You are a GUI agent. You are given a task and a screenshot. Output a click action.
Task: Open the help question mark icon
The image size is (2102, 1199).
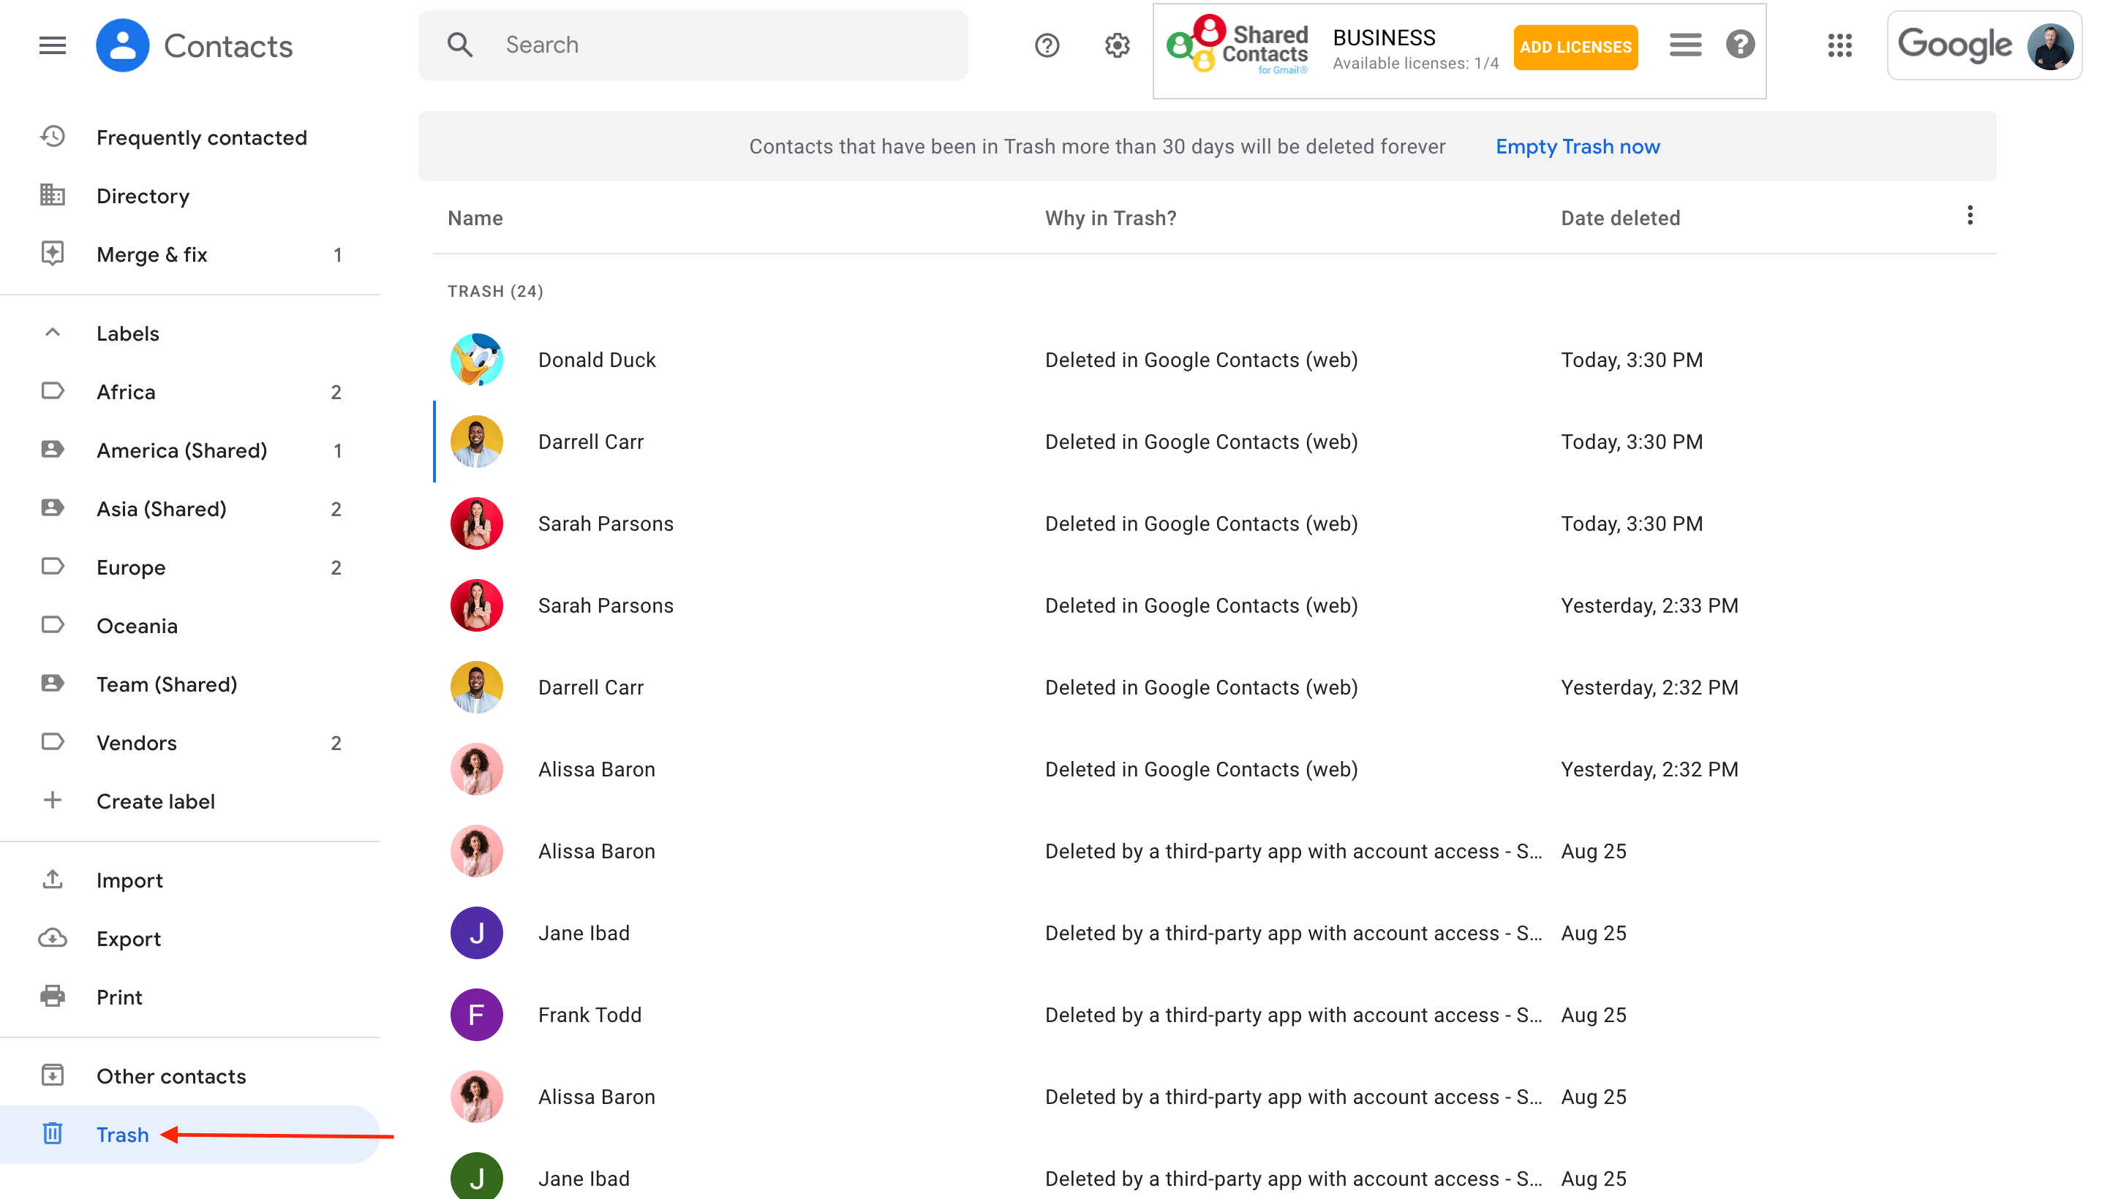[x=1046, y=45]
